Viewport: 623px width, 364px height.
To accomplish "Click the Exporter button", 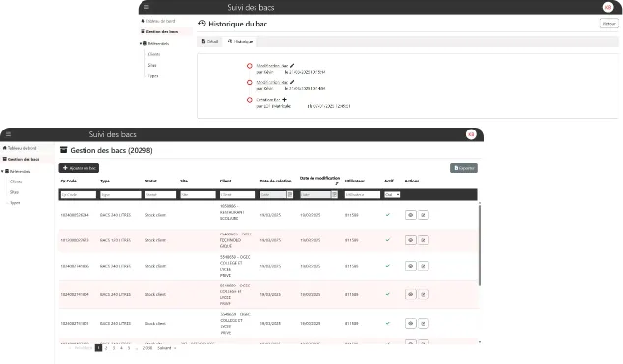I will point(464,168).
